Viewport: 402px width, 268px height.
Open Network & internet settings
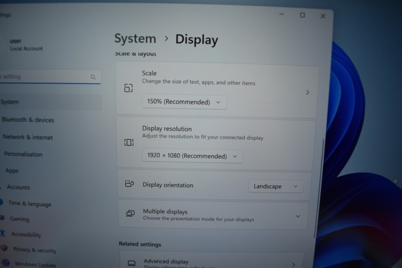pos(28,137)
